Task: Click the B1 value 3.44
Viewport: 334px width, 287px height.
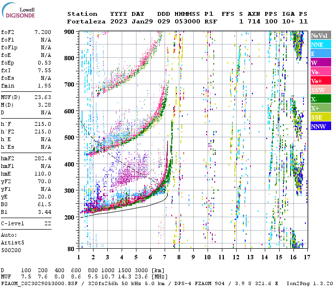Action: [44, 212]
